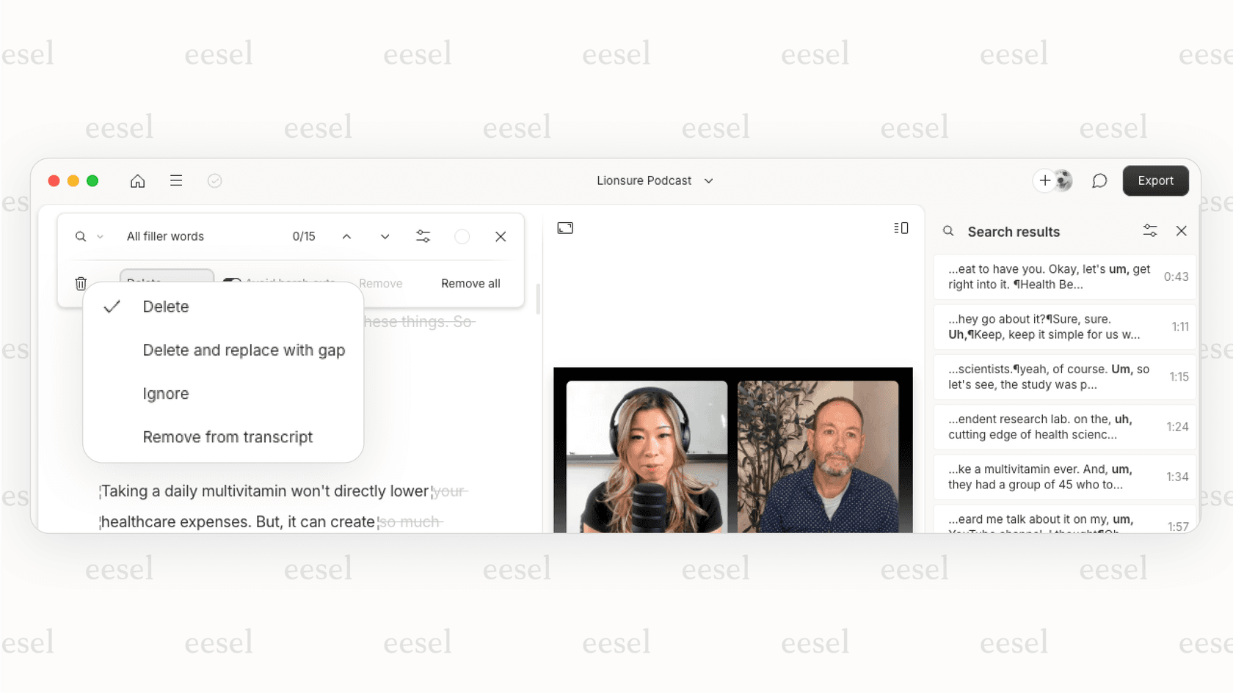
Task: Open search result at 1:24
Action: (x=1064, y=426)
